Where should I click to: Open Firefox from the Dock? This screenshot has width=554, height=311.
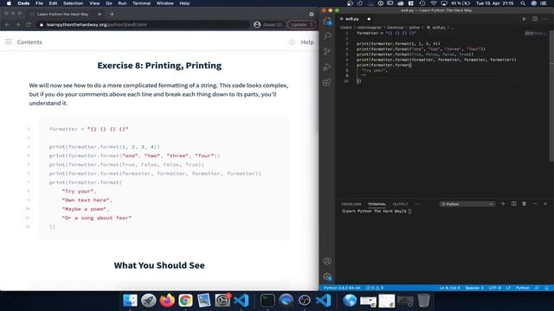(x=167, y=301)
